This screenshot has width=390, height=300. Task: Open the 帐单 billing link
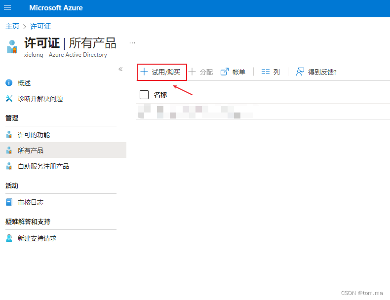[x=233, y=72]
